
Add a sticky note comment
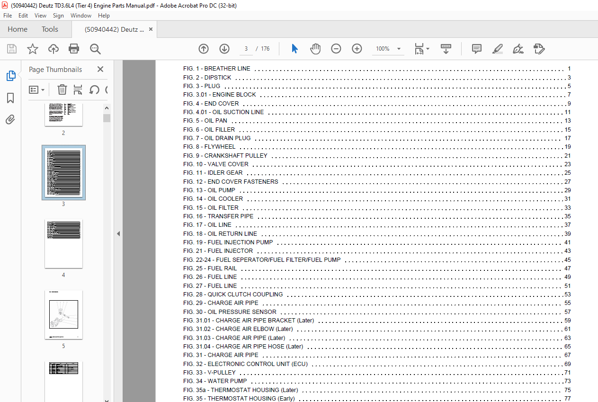click(x=477, y=49)
